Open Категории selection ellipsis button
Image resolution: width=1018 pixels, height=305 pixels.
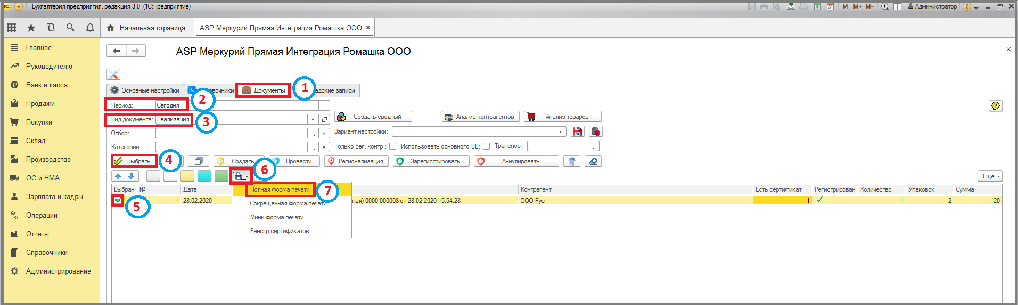[313, 147]
